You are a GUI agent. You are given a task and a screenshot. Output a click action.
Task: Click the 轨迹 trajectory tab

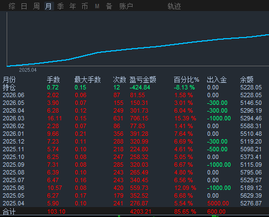175,7
